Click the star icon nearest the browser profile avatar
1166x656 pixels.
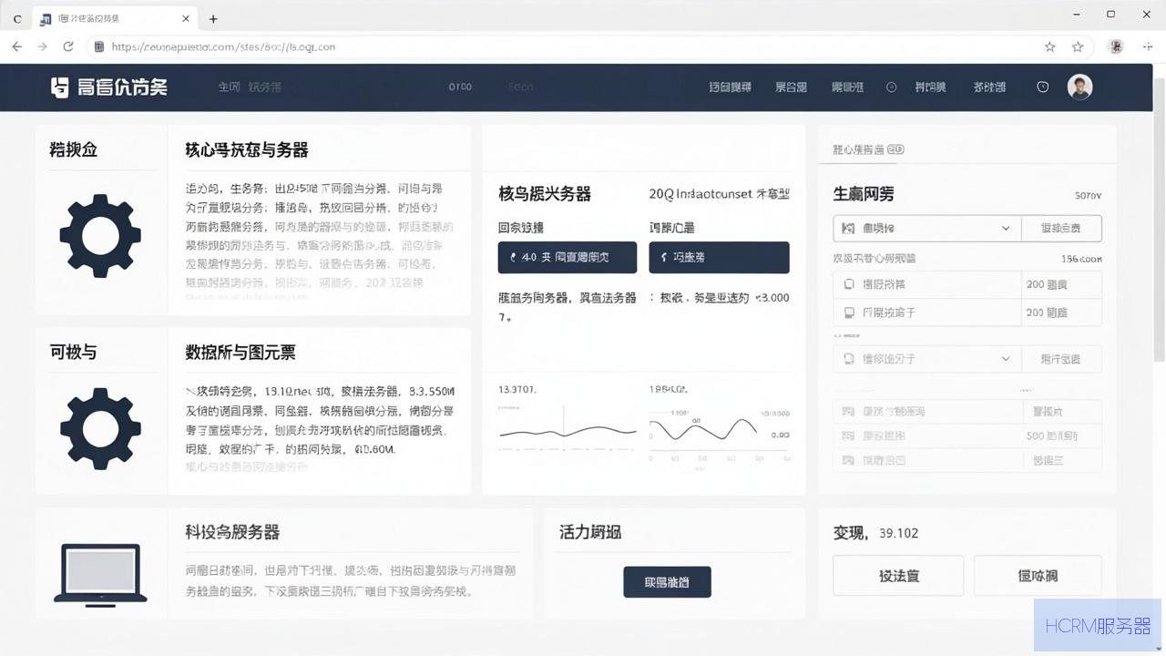pos(1078,46)
